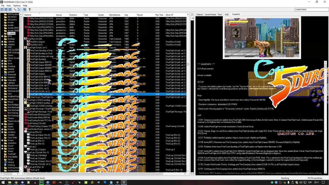This screenshot has height=185, width=329.
Task: Click the Help question mark icon
Action: tap(29, 10)
